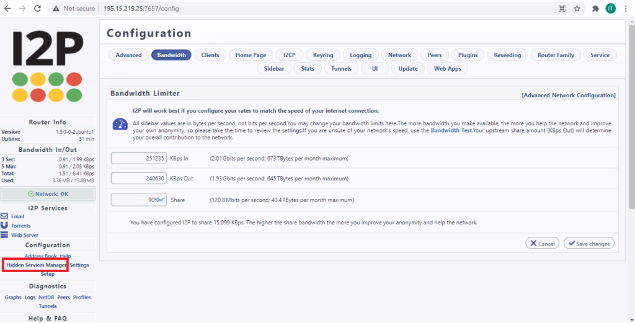Switch to the Tunnels configuration tab
The image size is (635, 323).
(x=341, y=68)
